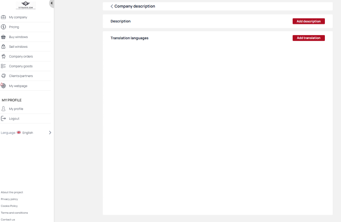Click the briefcase icon beside My company
Image resolution: width=341 pixels, height=222 pixels.
click(x=3, y=17)
